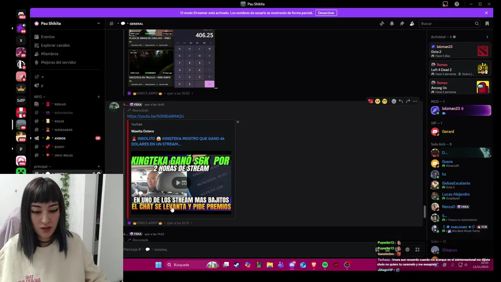Screen dimensions: 501x282
Task: Open iSebasEscalante member profile
Action: pyautogui.click(x=460, y=185)
